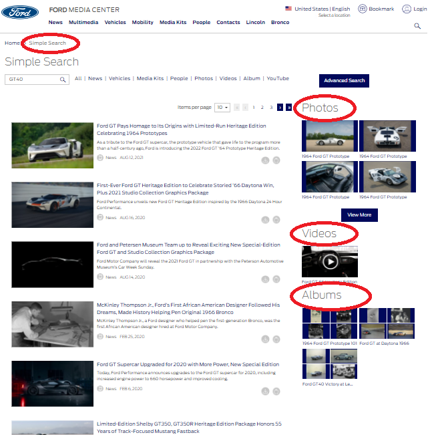
Task: Click the Login user icon
Action: click(406, 9)
